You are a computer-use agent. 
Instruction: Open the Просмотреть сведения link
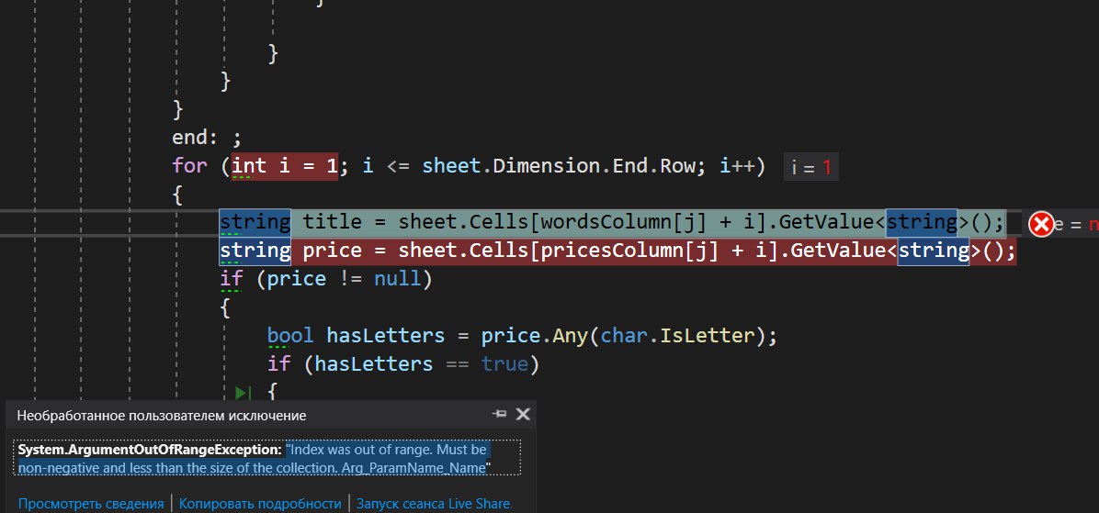tap(91, 503)
